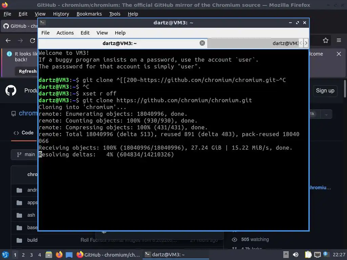The image size is (347, 260).
Task: Click the GitHub logo on the page
Action: (11, 90)
